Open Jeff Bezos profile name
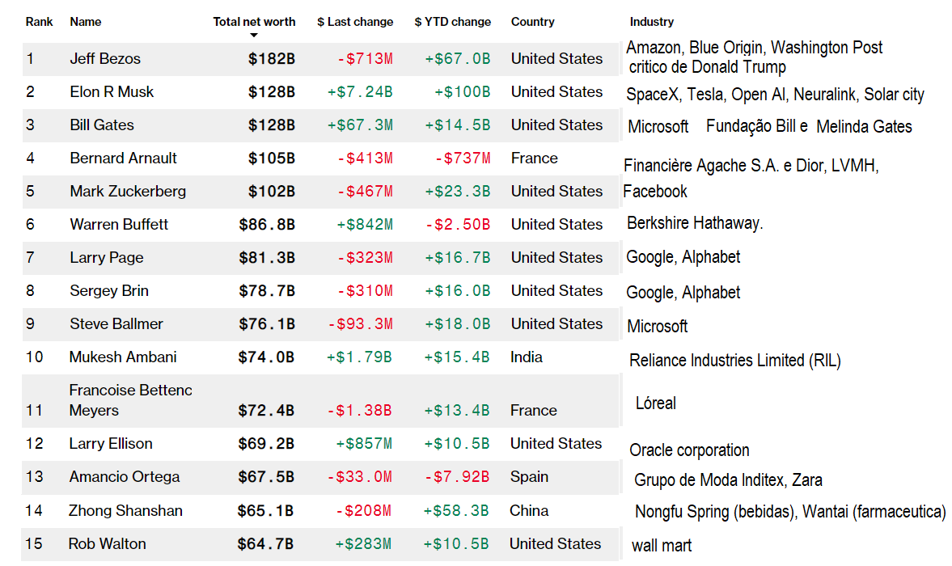Image resolution: width=952 pixels, height=566 pixels. point(105,59)
